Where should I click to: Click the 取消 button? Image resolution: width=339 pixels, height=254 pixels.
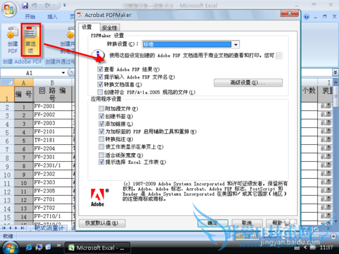point(247,223)
